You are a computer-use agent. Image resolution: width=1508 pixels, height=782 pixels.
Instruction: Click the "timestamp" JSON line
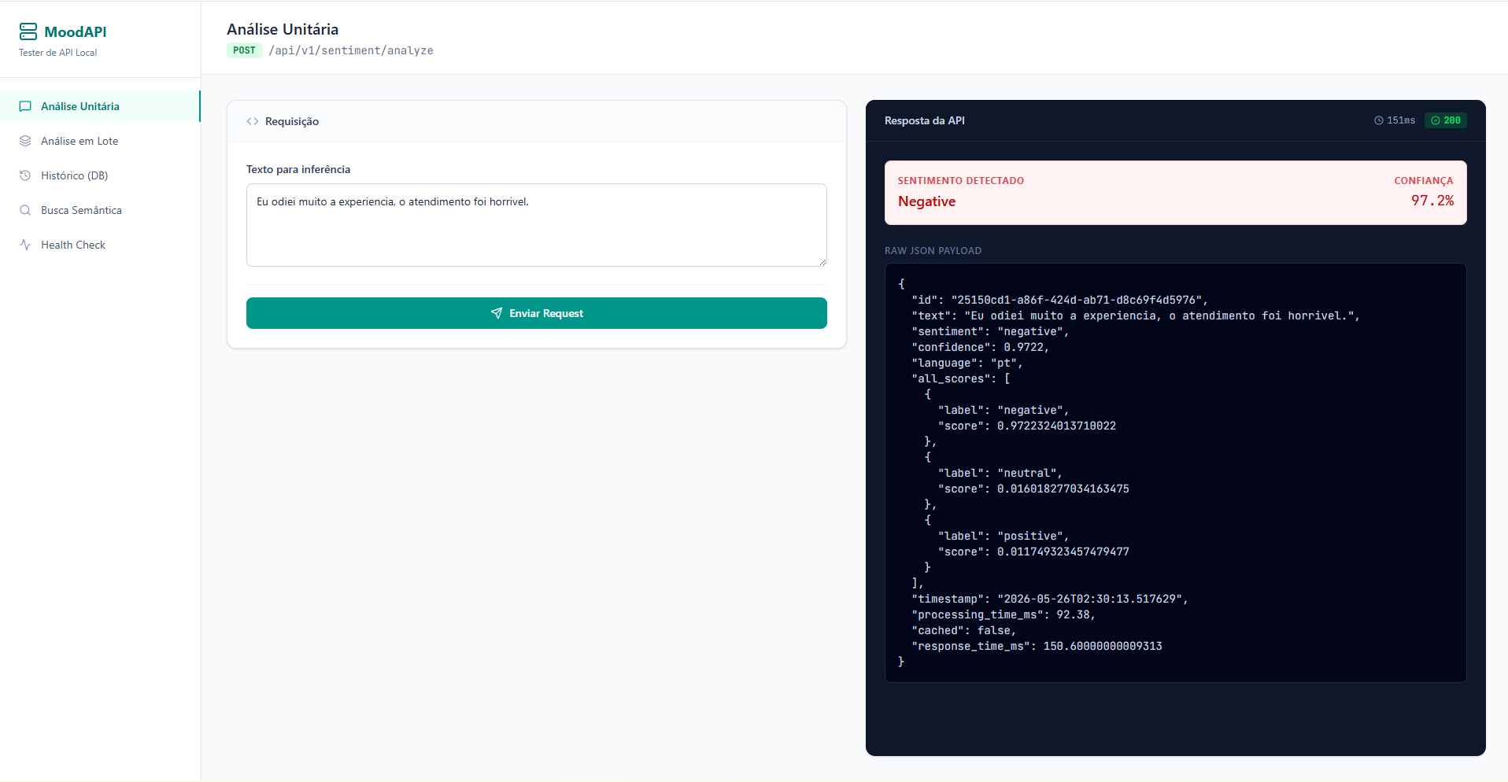click(1050, 599)
